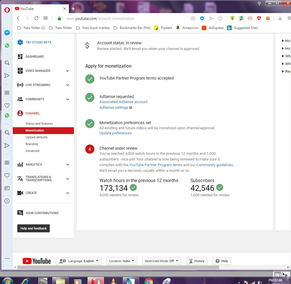
Task: Click the HD extension icon
Action: click(x=250, y=18)
